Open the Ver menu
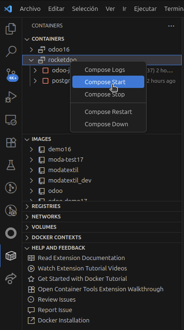 (110, 9)
